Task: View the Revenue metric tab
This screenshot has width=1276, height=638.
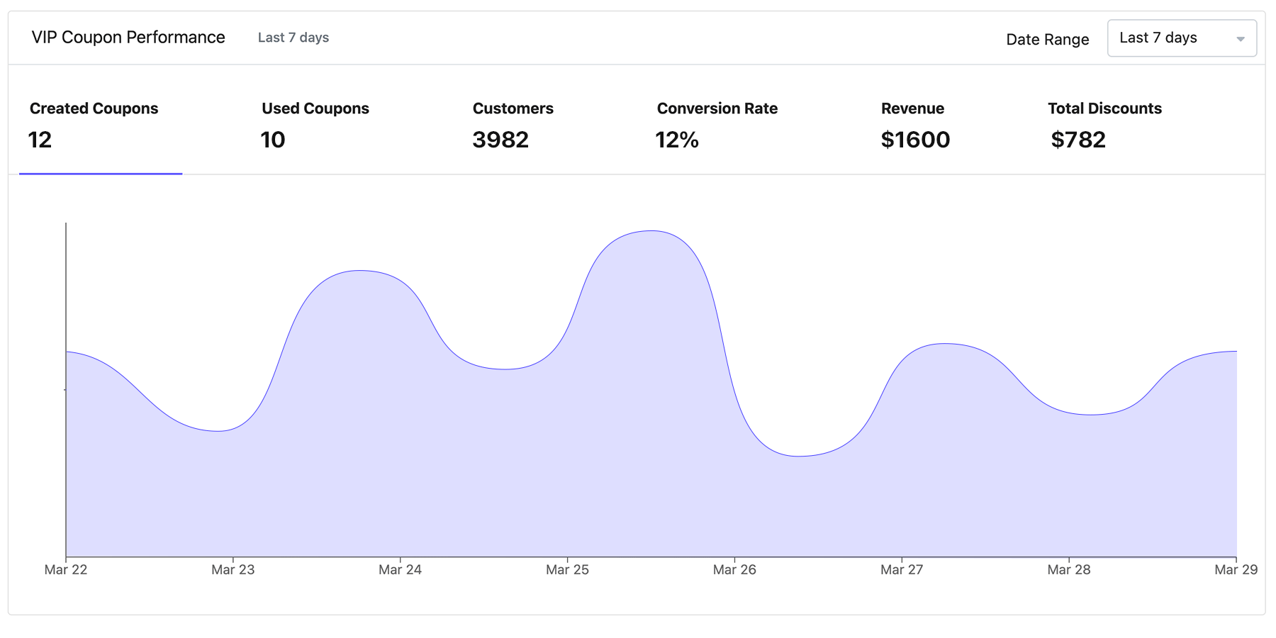Action: 914,125
